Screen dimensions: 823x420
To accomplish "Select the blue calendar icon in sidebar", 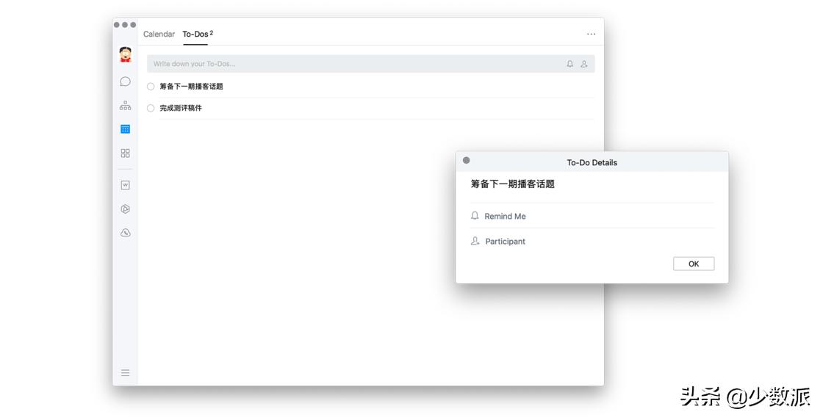I will (125, 129).
